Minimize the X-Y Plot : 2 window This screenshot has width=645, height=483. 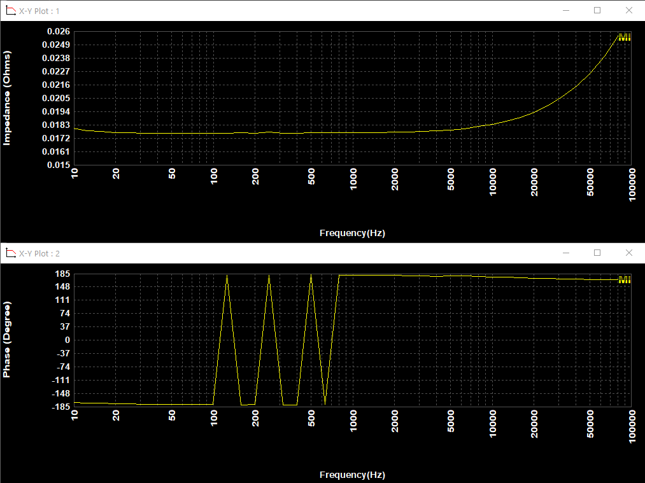tap(566, 253)
